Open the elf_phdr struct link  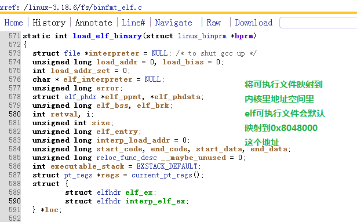(x=80, y=97)
